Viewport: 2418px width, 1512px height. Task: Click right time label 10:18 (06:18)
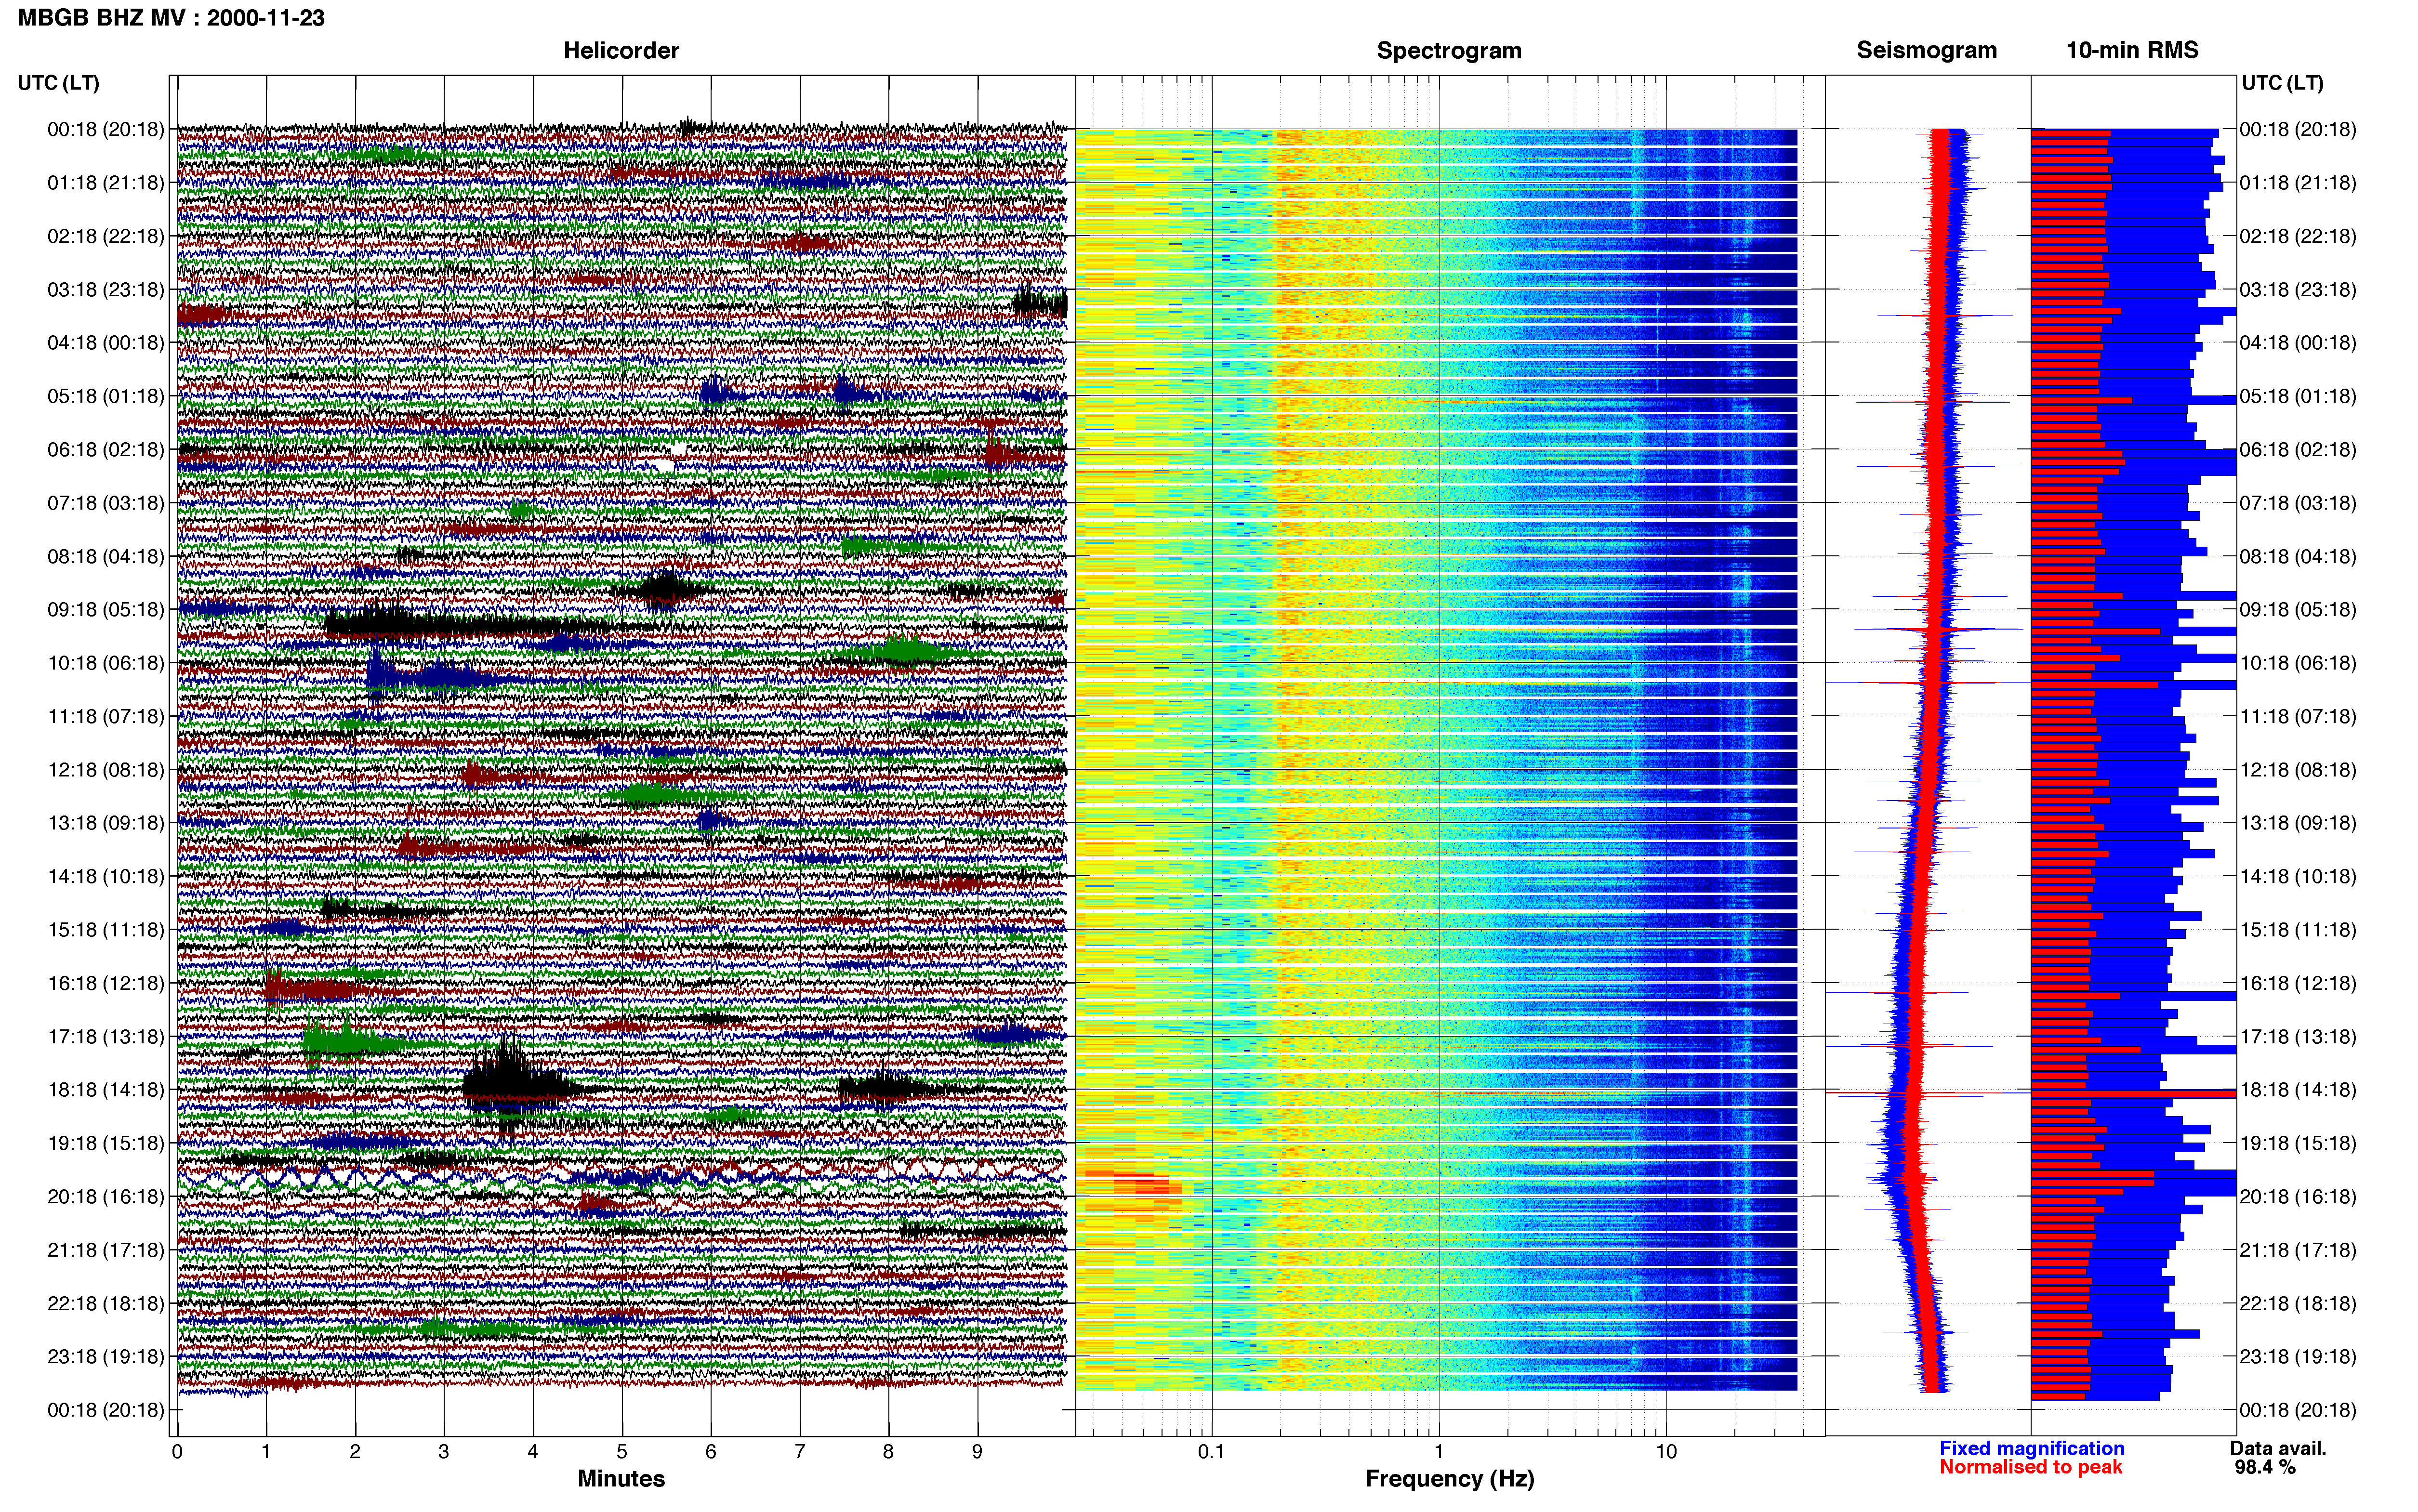click(x=2298, y=663)
